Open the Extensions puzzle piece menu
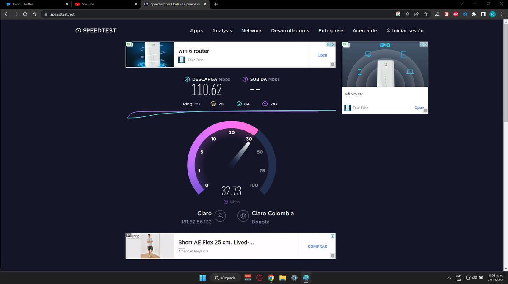 [x=474, y=14]
